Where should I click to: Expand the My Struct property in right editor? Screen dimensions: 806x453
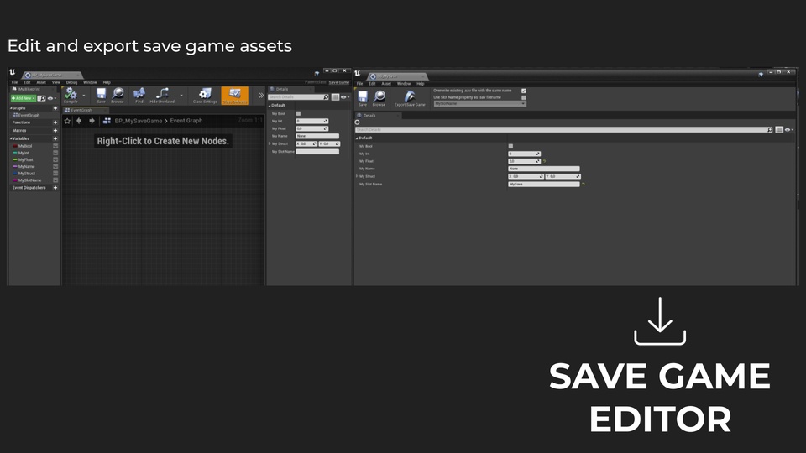[x=356, y=176]
